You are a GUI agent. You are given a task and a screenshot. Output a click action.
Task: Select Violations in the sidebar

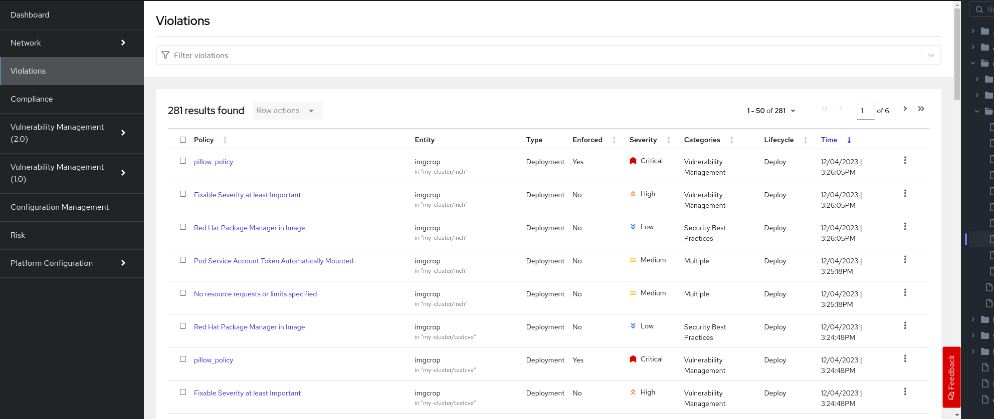coord(72,71)
